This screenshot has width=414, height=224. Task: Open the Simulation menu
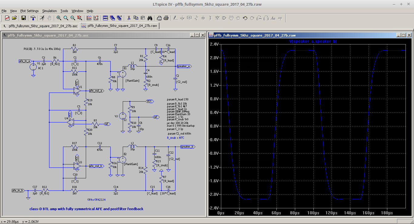[49, 11]
